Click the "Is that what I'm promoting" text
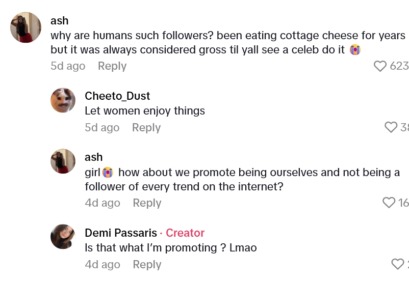This screenshot has width=409, height=281. click(170, 248)
